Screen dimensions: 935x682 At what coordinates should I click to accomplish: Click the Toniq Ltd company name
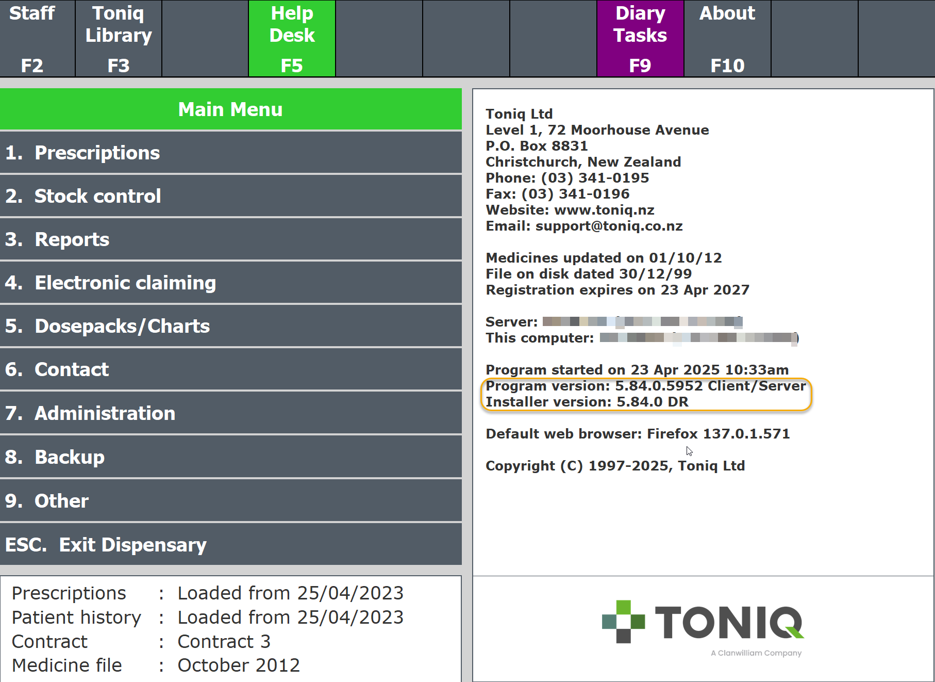519,114
